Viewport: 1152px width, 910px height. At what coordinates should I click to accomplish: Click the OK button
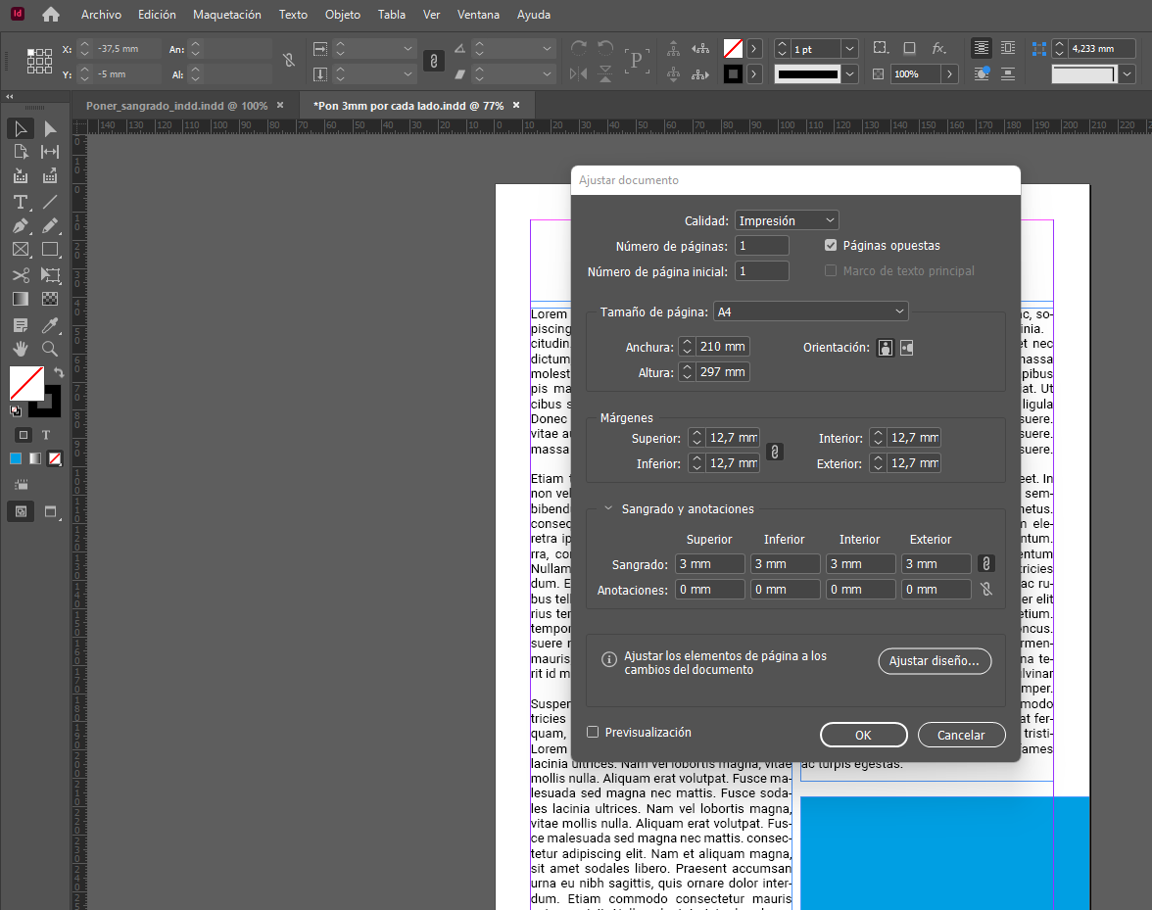point(863,735)
